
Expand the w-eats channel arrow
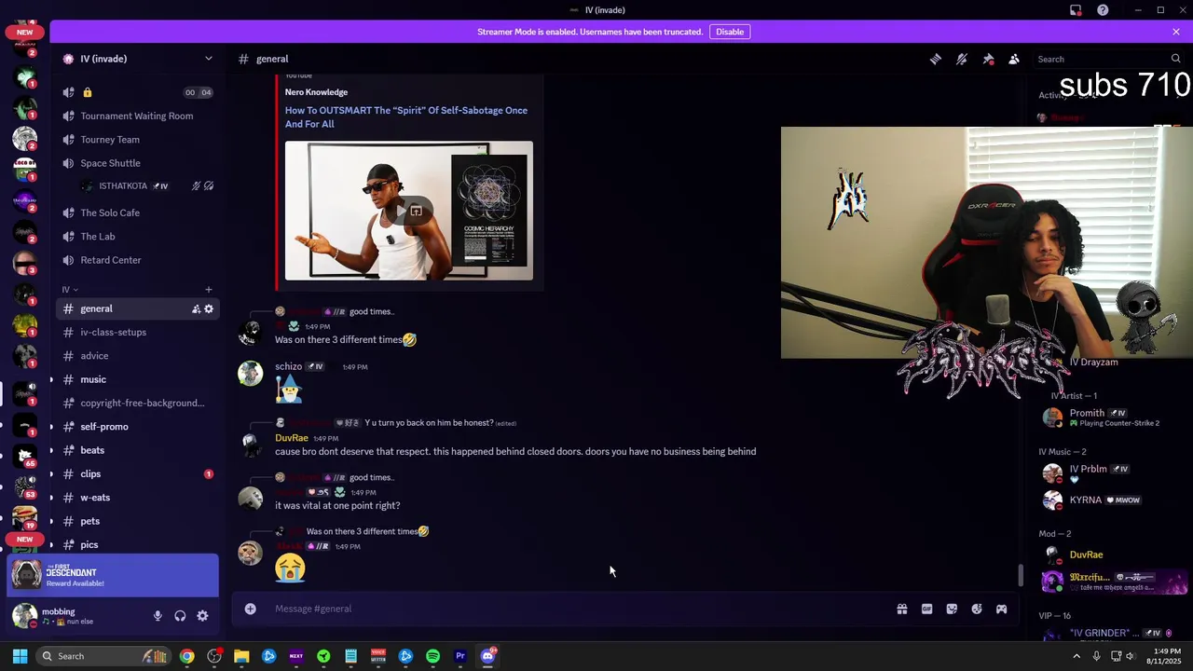(51, 498)
